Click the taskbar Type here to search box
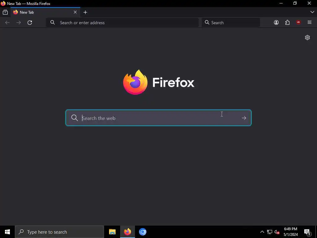Screen dimensions: 317x238 click(59, 232)
